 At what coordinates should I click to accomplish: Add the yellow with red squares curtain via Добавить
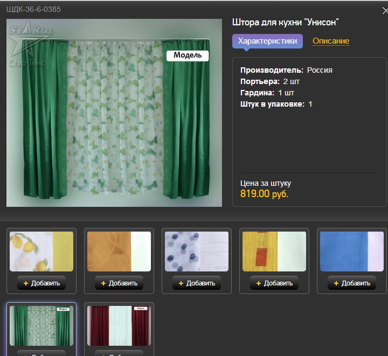point(274,283)
